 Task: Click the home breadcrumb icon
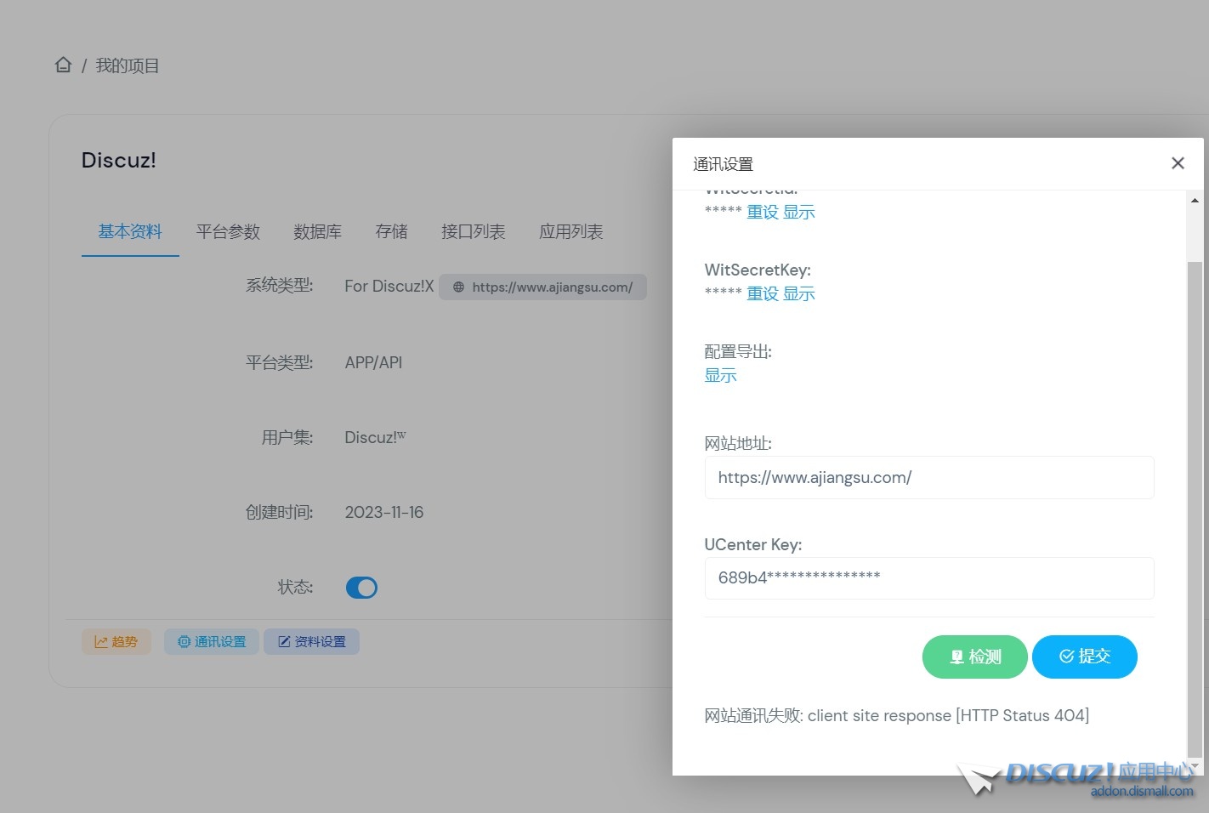[x=63, y=65]
